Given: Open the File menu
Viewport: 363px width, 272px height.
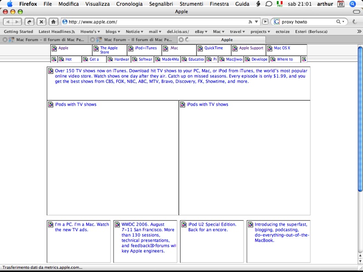Looking at the screenshot, I should [x=48, y=4].
